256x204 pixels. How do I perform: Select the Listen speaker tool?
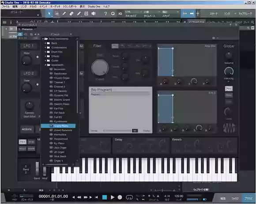tap(94, 14)
